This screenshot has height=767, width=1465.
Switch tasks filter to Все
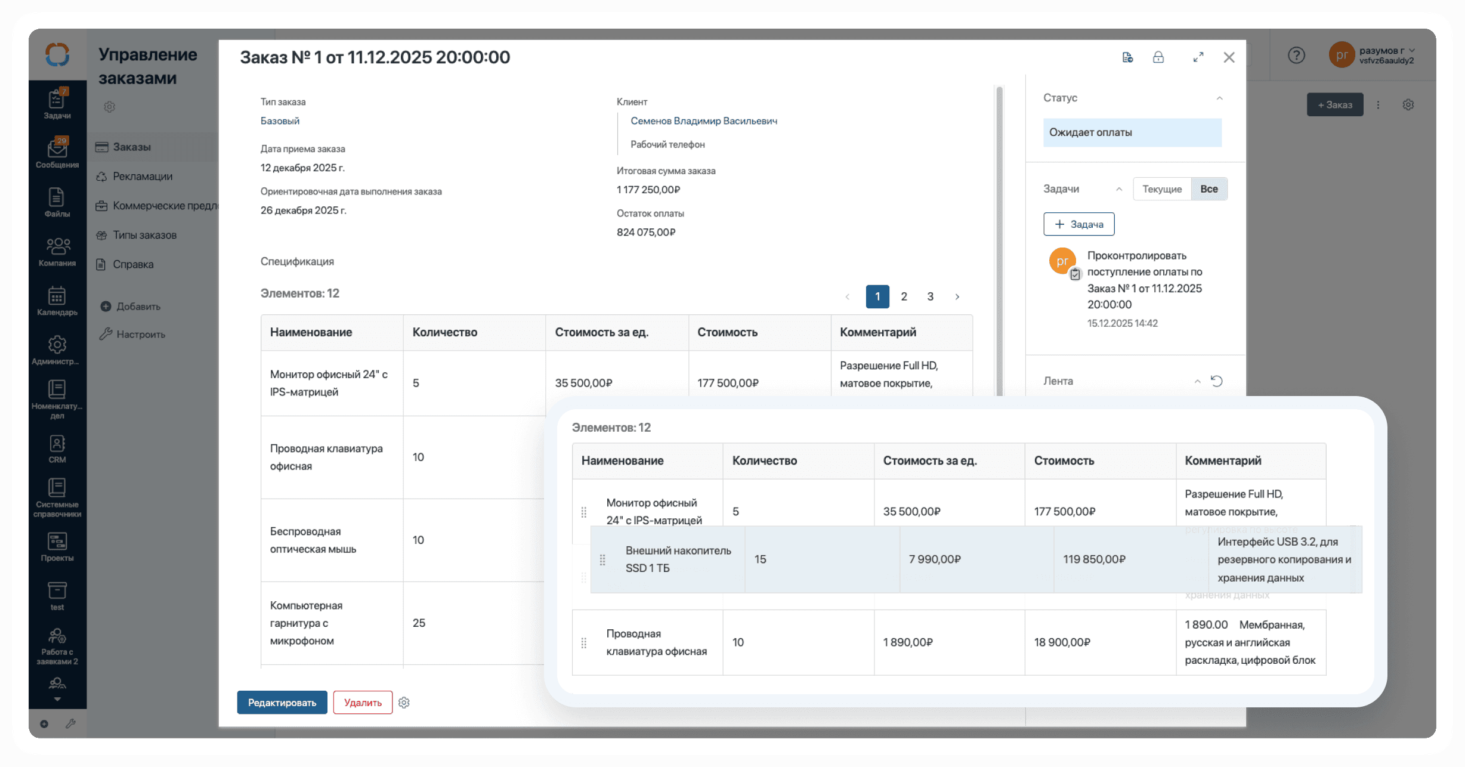coord(1209,189)
